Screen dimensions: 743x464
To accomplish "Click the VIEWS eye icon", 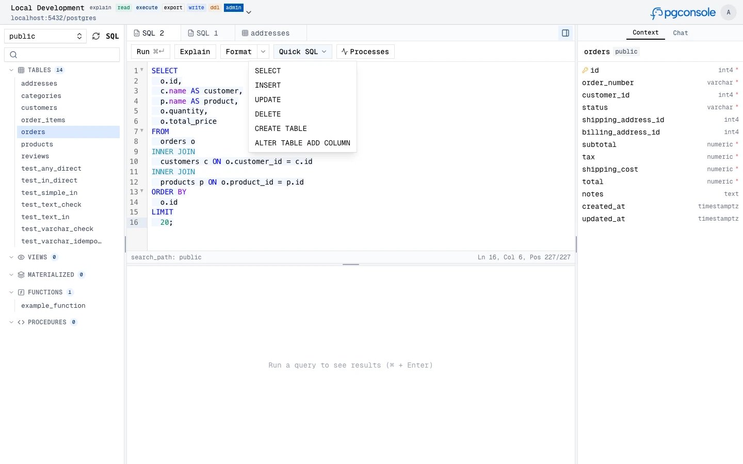I will (21, 257).
